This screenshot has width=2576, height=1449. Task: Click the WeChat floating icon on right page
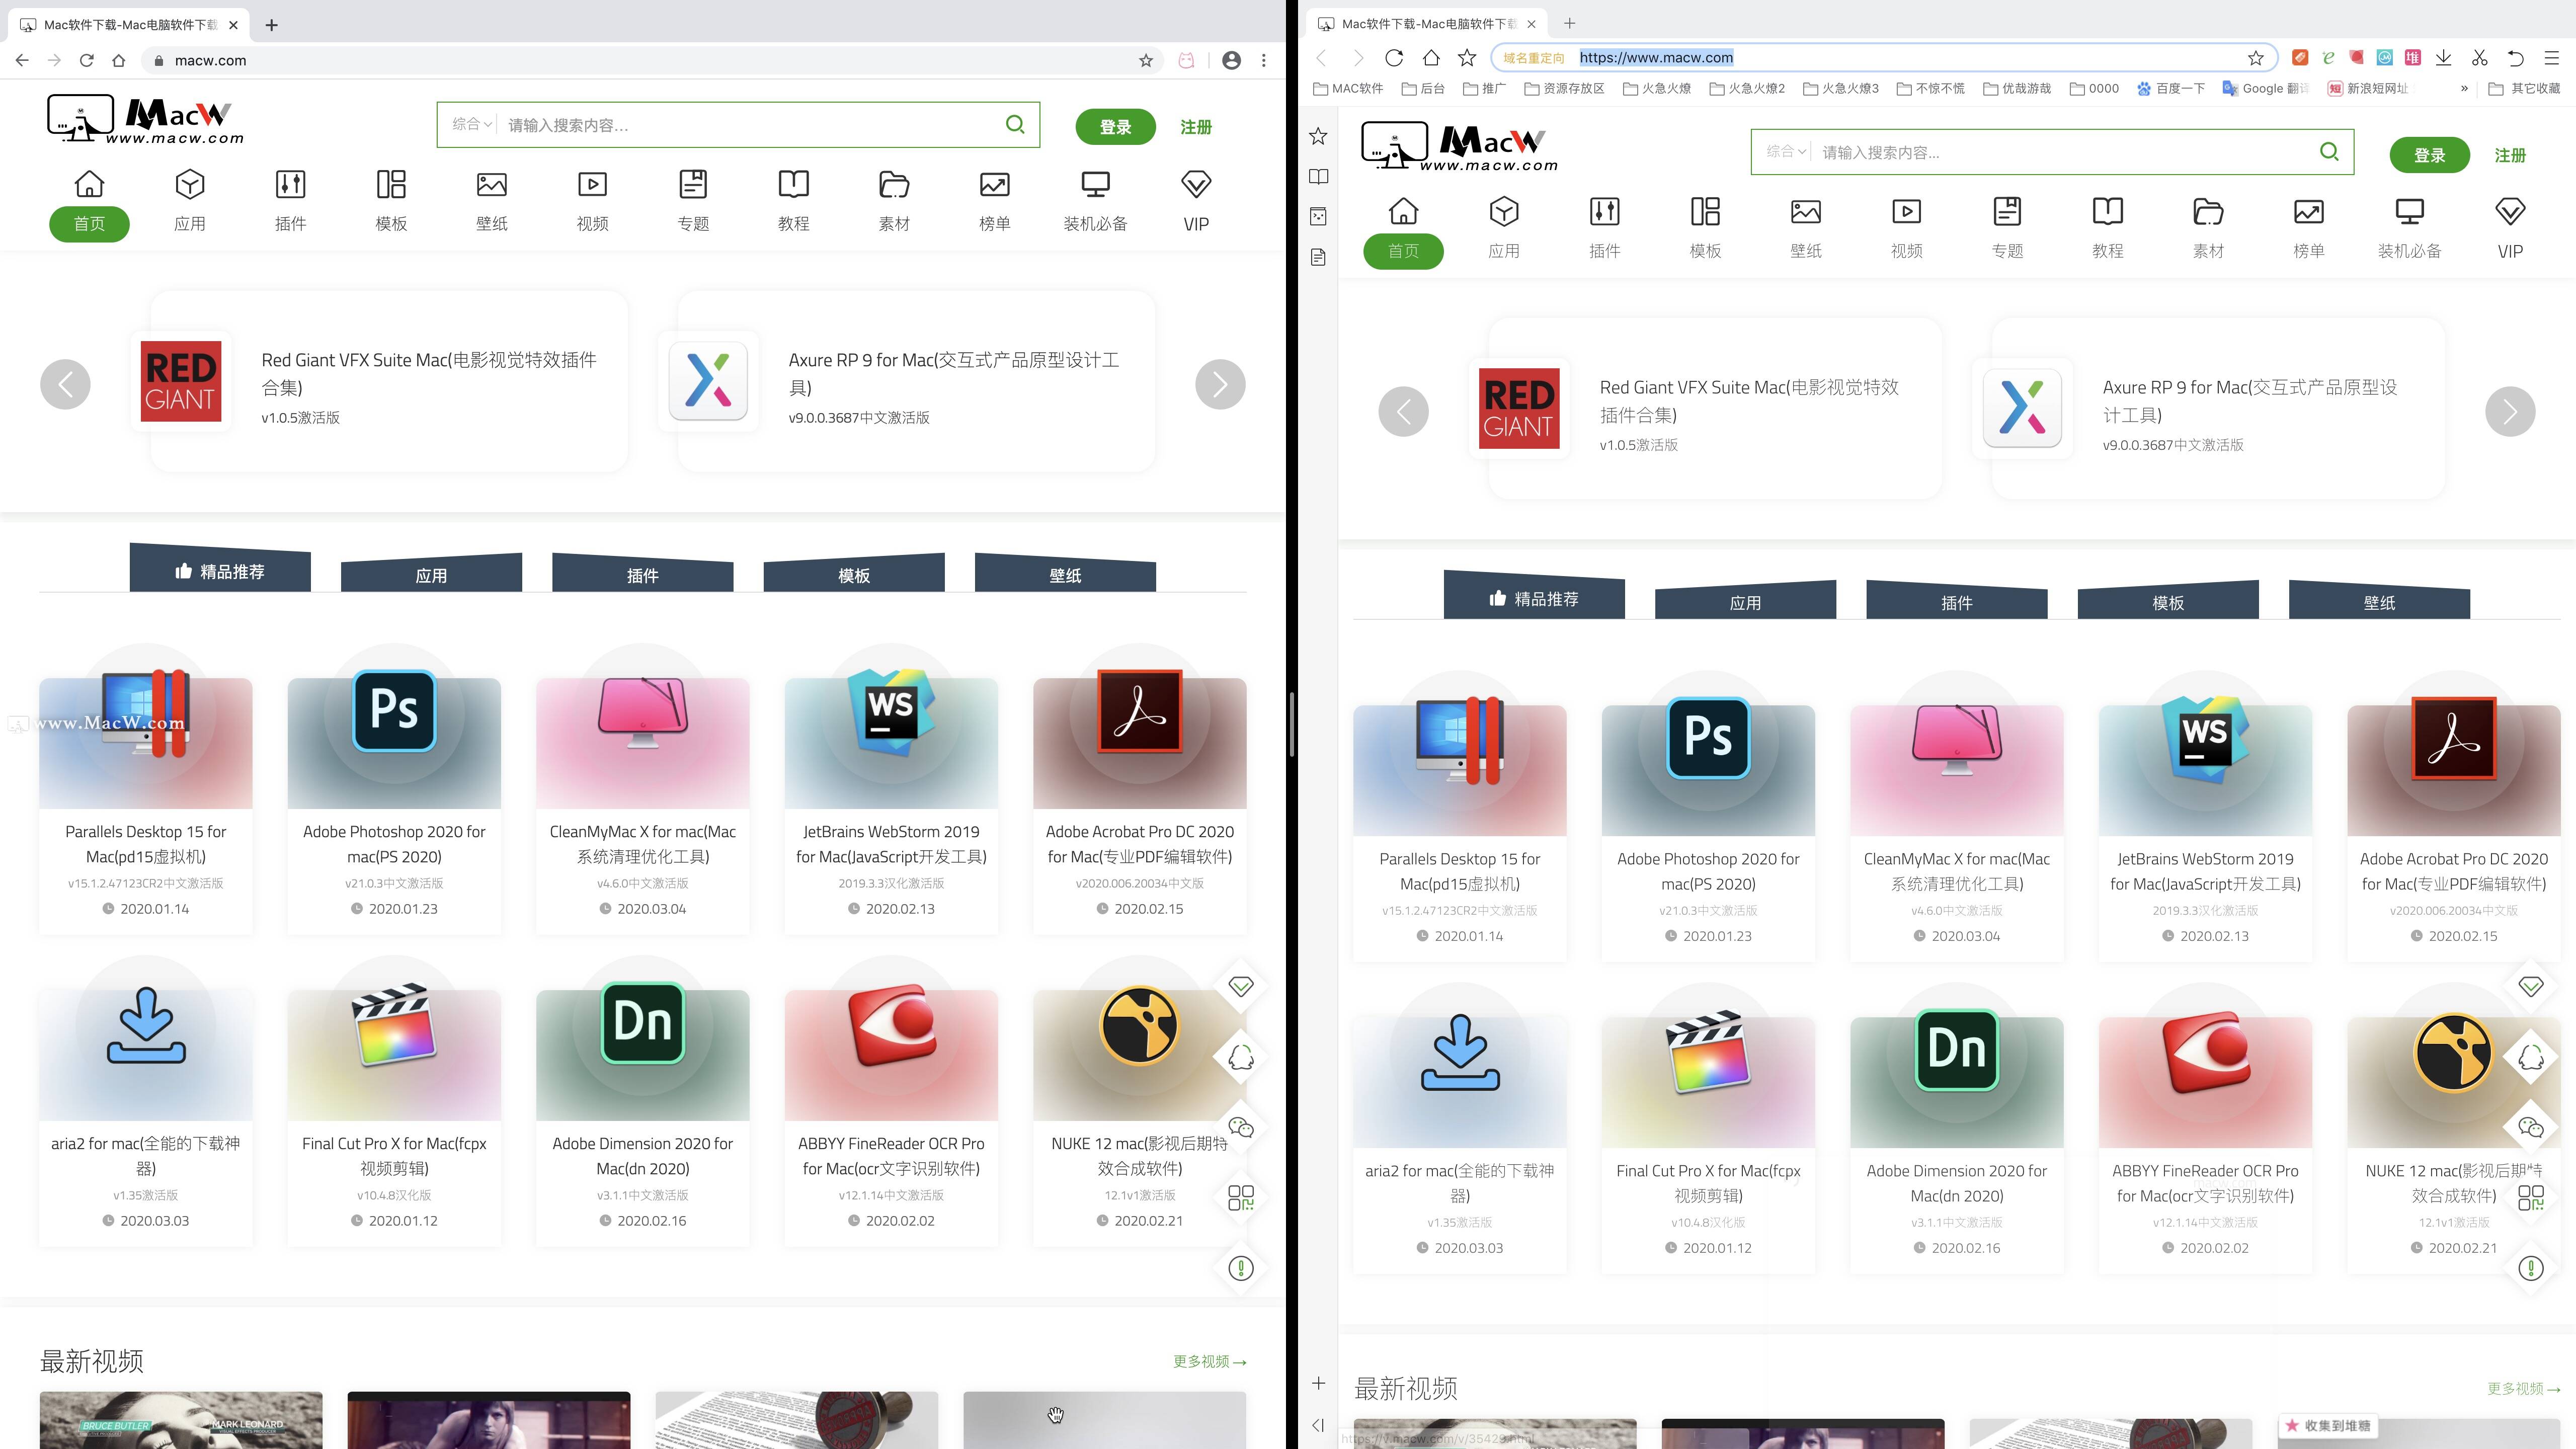2530,1128
